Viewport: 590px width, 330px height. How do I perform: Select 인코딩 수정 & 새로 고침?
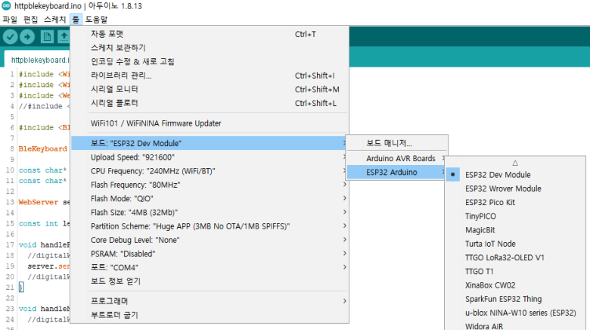tap(210, 61)
